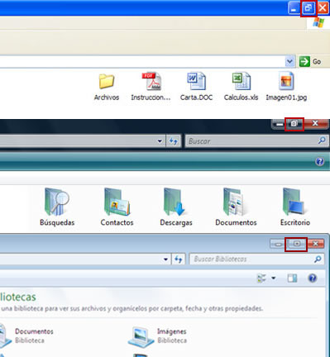330x357 pixels.
Task: Click the green Go arrow button
Action: click(x=304, y=61)
